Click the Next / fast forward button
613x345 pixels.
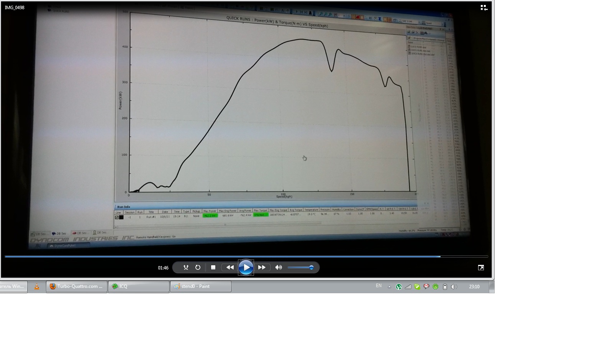pyautogui.click(x=262, y=268)
